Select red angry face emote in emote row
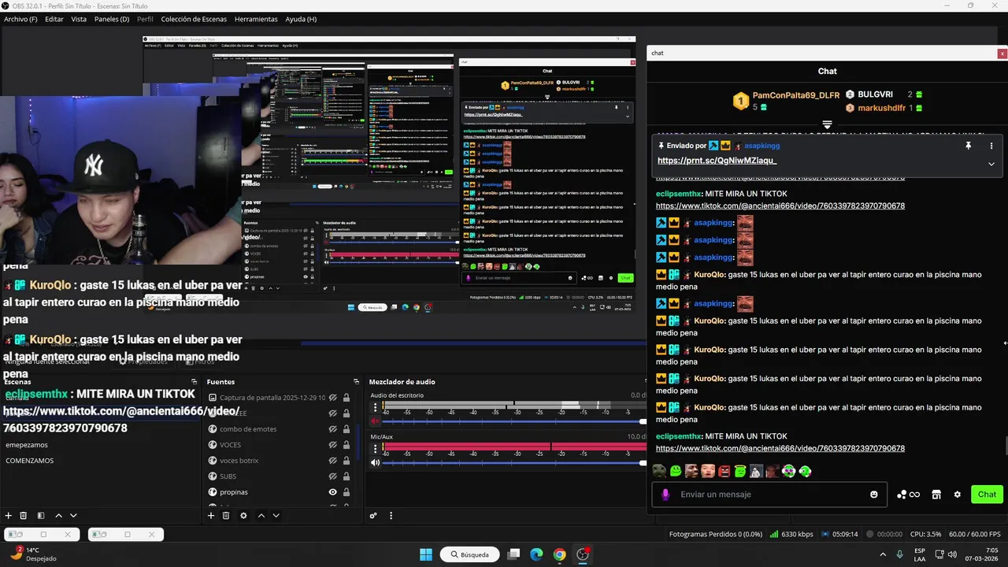This screenshot has width=1008, height=567. pos(724,471)
